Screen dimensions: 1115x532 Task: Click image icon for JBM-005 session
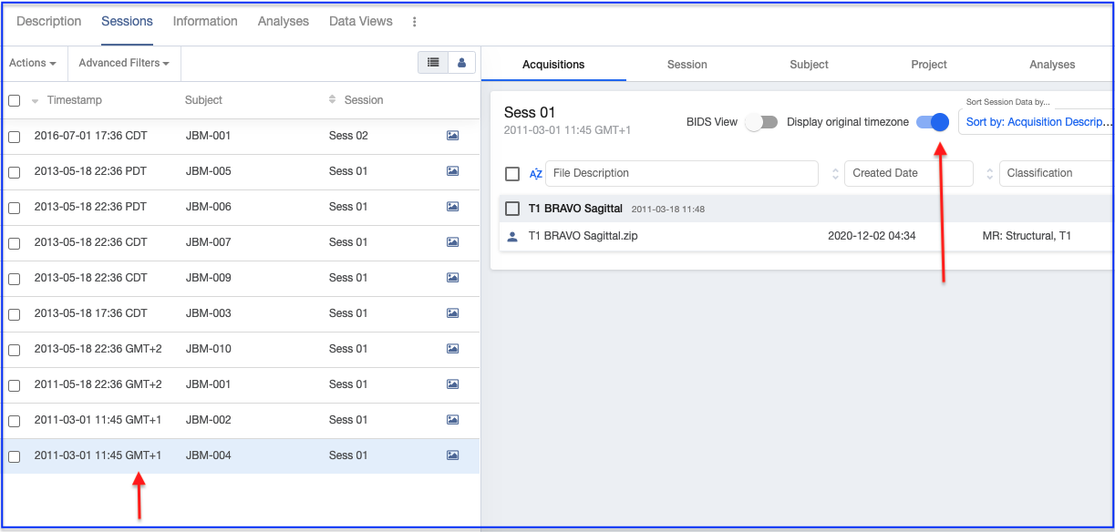pyautogui.click(x=452, y=171)
